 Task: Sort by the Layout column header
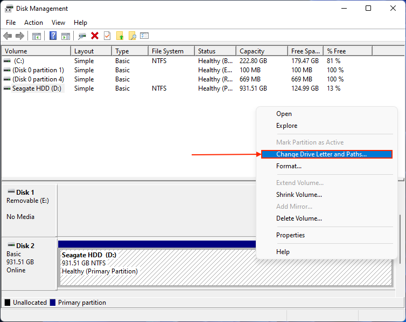tap(92, 51)
